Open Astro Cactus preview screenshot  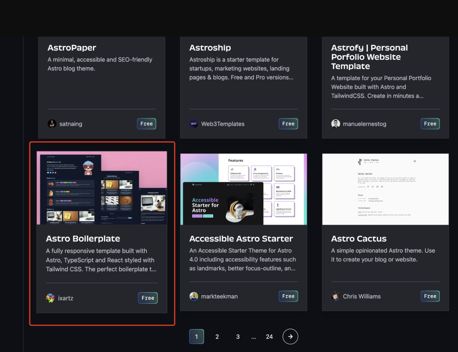coord(385,189)
